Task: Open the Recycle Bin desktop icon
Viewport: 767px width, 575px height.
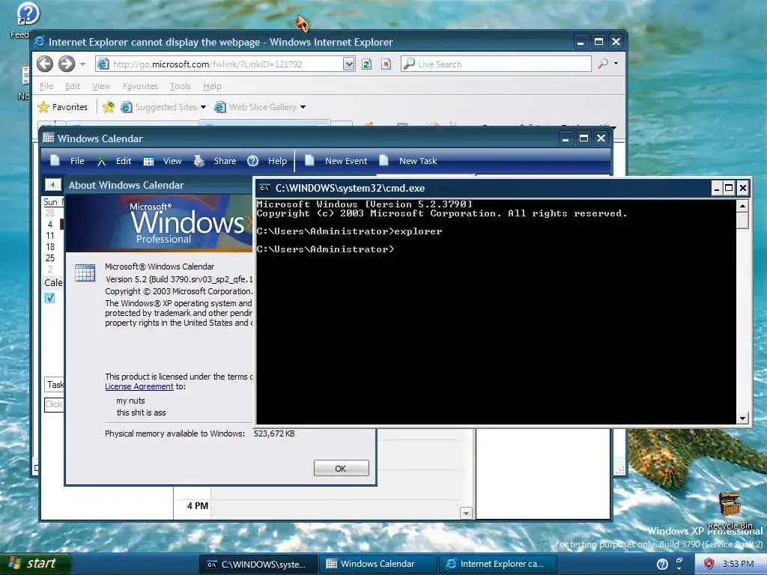Action: pyautogui.click(x=730, y=511)
